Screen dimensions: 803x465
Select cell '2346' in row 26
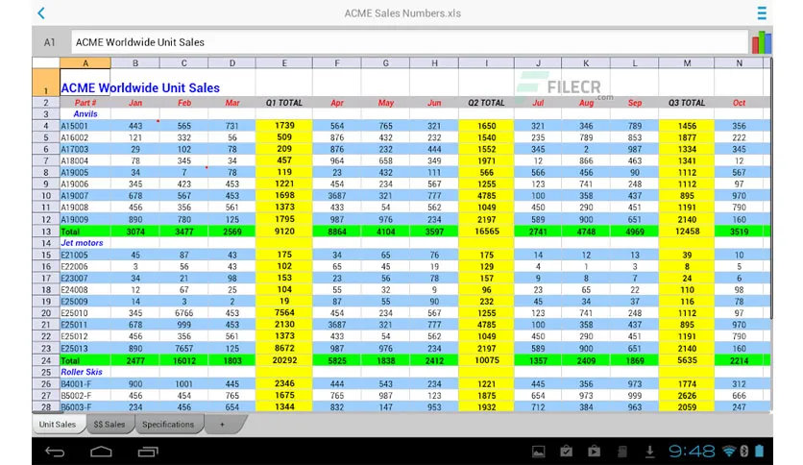(284, 383)
